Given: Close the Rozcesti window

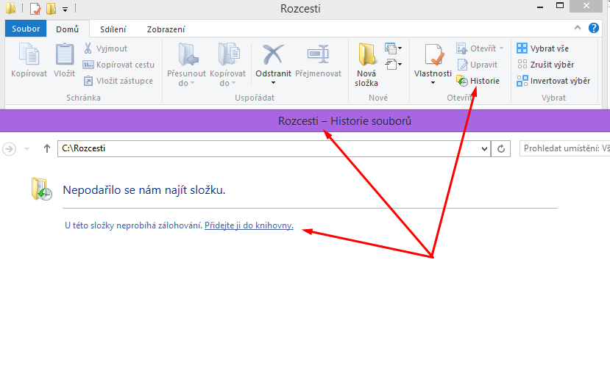Looking at the screenshot, I should pos(586,6).
